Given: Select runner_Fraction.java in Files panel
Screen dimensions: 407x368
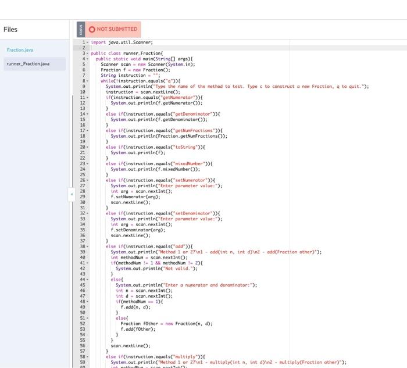Looking at the screenshot, I should [x=34, y=64].
